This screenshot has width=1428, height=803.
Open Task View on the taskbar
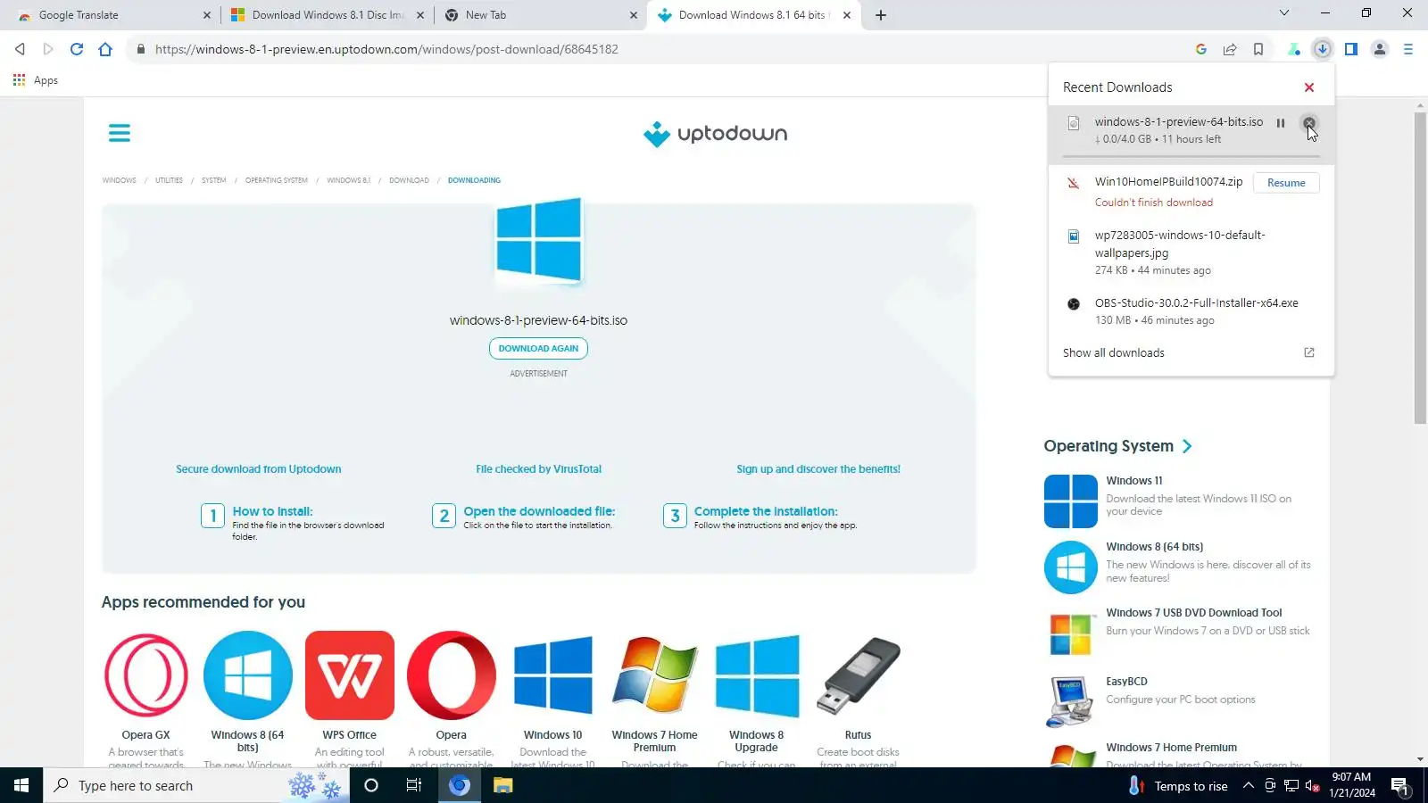click(x=414, y=785)
